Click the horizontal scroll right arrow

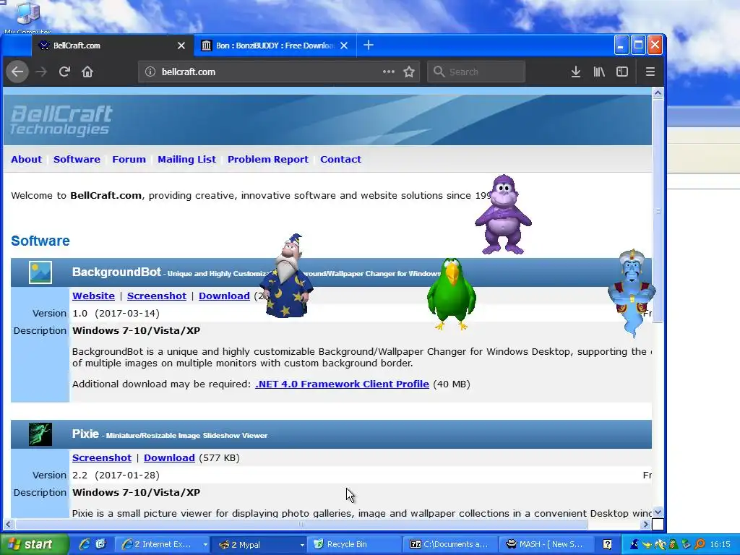coord(645,525)
